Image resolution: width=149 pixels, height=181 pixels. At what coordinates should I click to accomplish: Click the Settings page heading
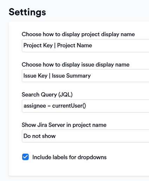pos(27,12)
